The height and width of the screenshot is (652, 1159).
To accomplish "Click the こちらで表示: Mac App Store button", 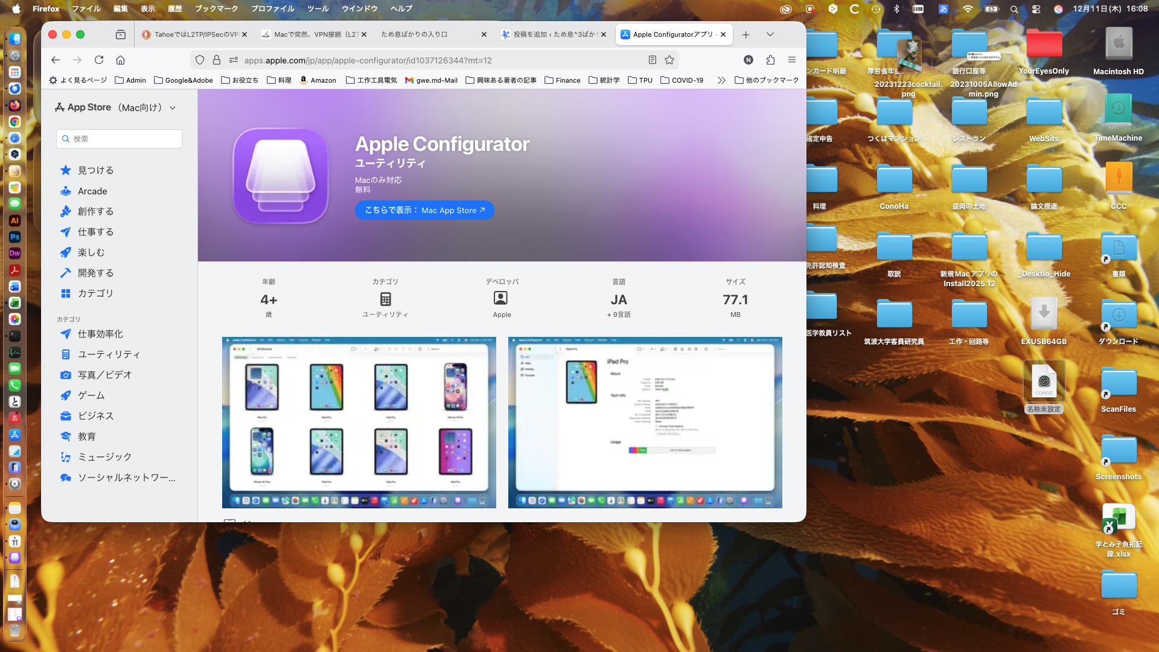I will [424, 210].
